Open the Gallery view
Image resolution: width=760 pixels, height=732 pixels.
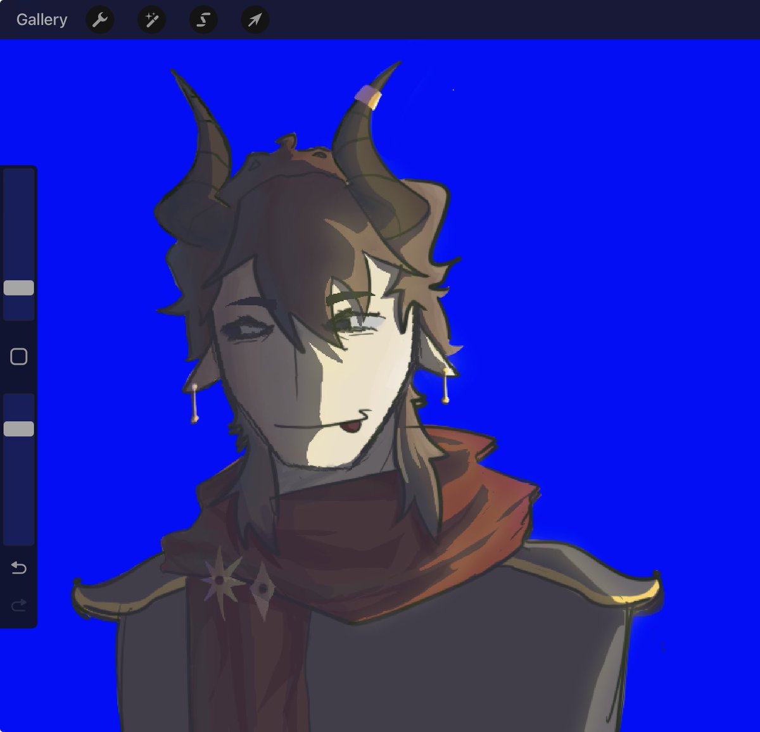click(42, 20)
